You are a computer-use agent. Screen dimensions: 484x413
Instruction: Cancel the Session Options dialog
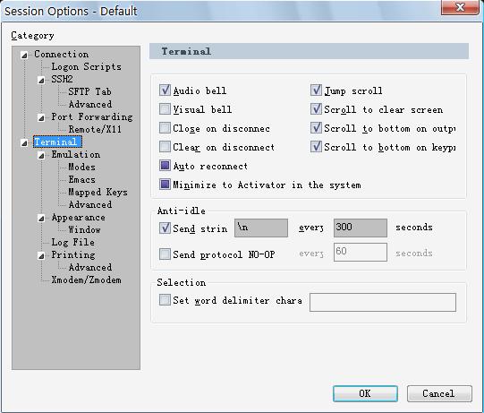(x=439, y=393)
